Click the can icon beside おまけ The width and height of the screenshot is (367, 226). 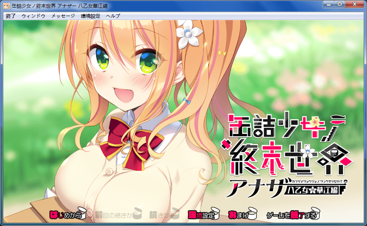click(253, 215)
